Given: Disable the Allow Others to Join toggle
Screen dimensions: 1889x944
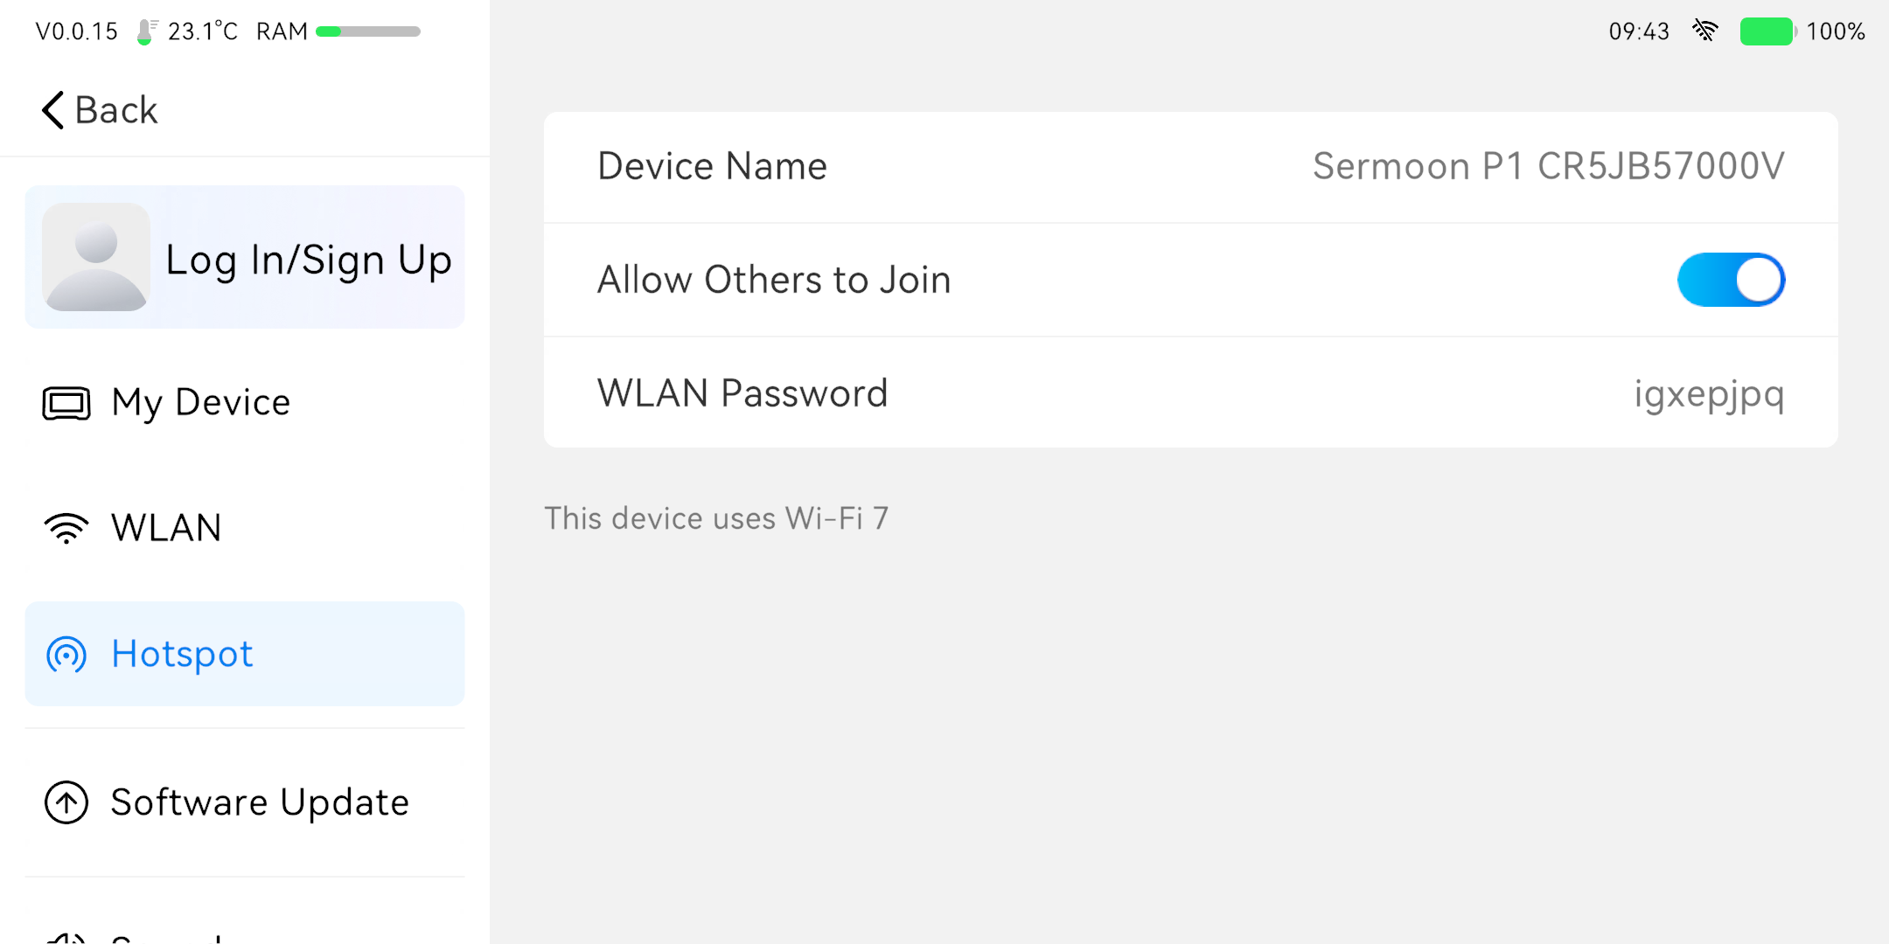Looking at the screenshot, I should (x=1730, y=280).
